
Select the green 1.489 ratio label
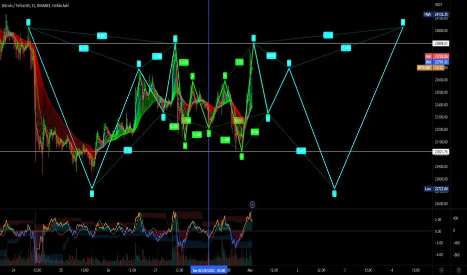(x=225, y=139)
